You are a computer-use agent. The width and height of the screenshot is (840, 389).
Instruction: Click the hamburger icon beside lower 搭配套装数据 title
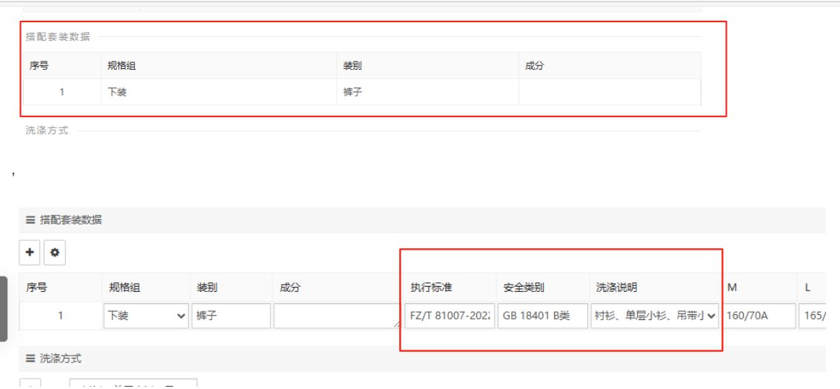tap(30, 220)
